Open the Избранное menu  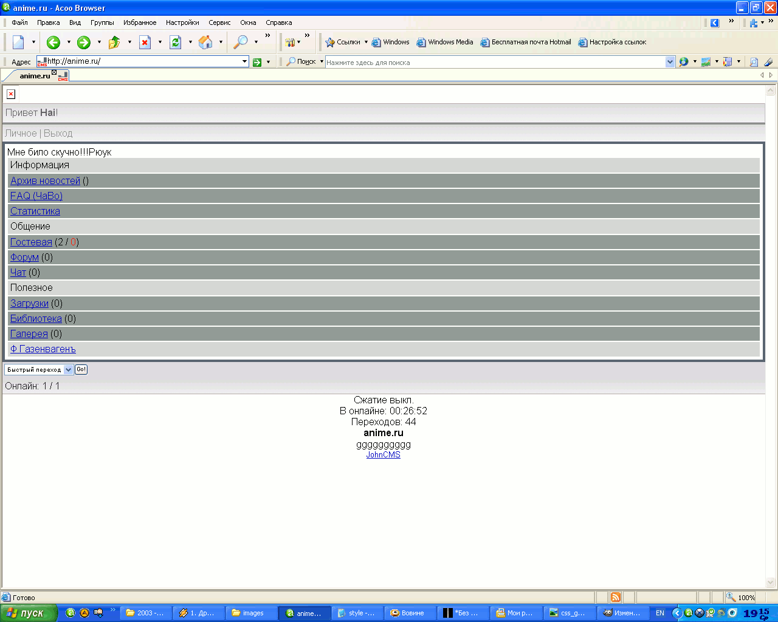(140, 22)
